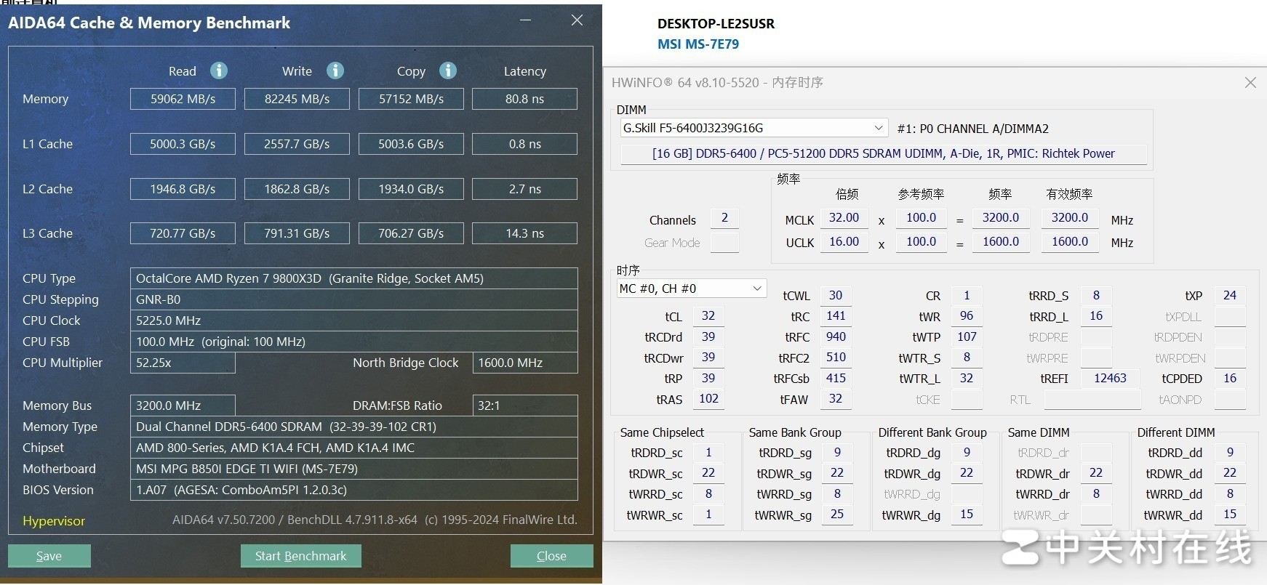Screen dimensions: 1267x585
Task: Open the MC #0, CH #0 dropdown
Action: [x=692, y=289]
